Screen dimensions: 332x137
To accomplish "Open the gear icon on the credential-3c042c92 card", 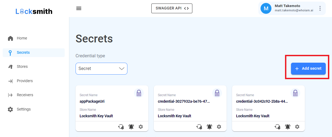I will point(297,126).
